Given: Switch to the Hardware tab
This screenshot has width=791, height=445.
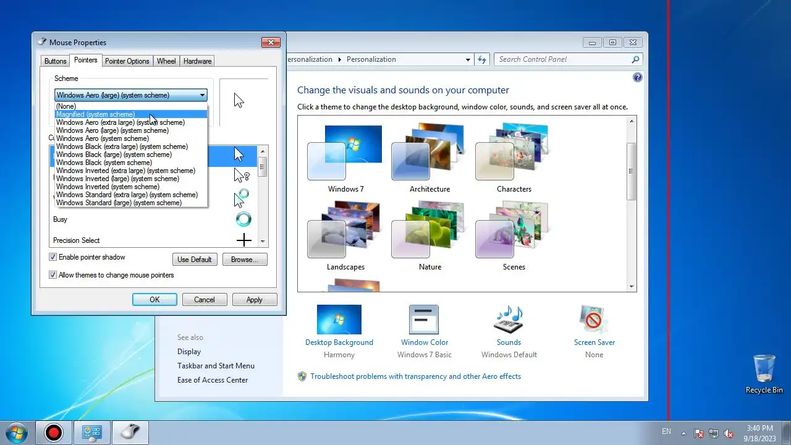Looking at the screenshot, I should click(197, 61).
